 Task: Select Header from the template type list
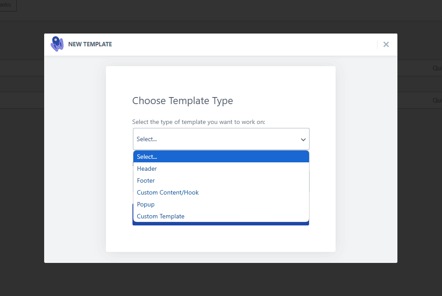coord(147,169)
